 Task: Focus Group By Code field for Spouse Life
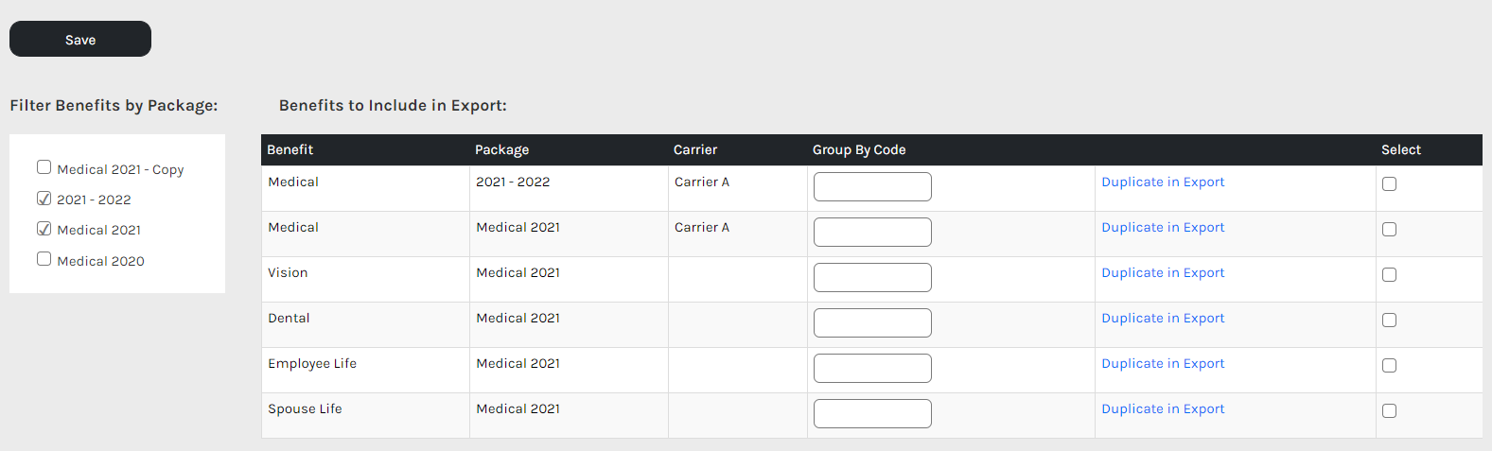tap(872, 414)
